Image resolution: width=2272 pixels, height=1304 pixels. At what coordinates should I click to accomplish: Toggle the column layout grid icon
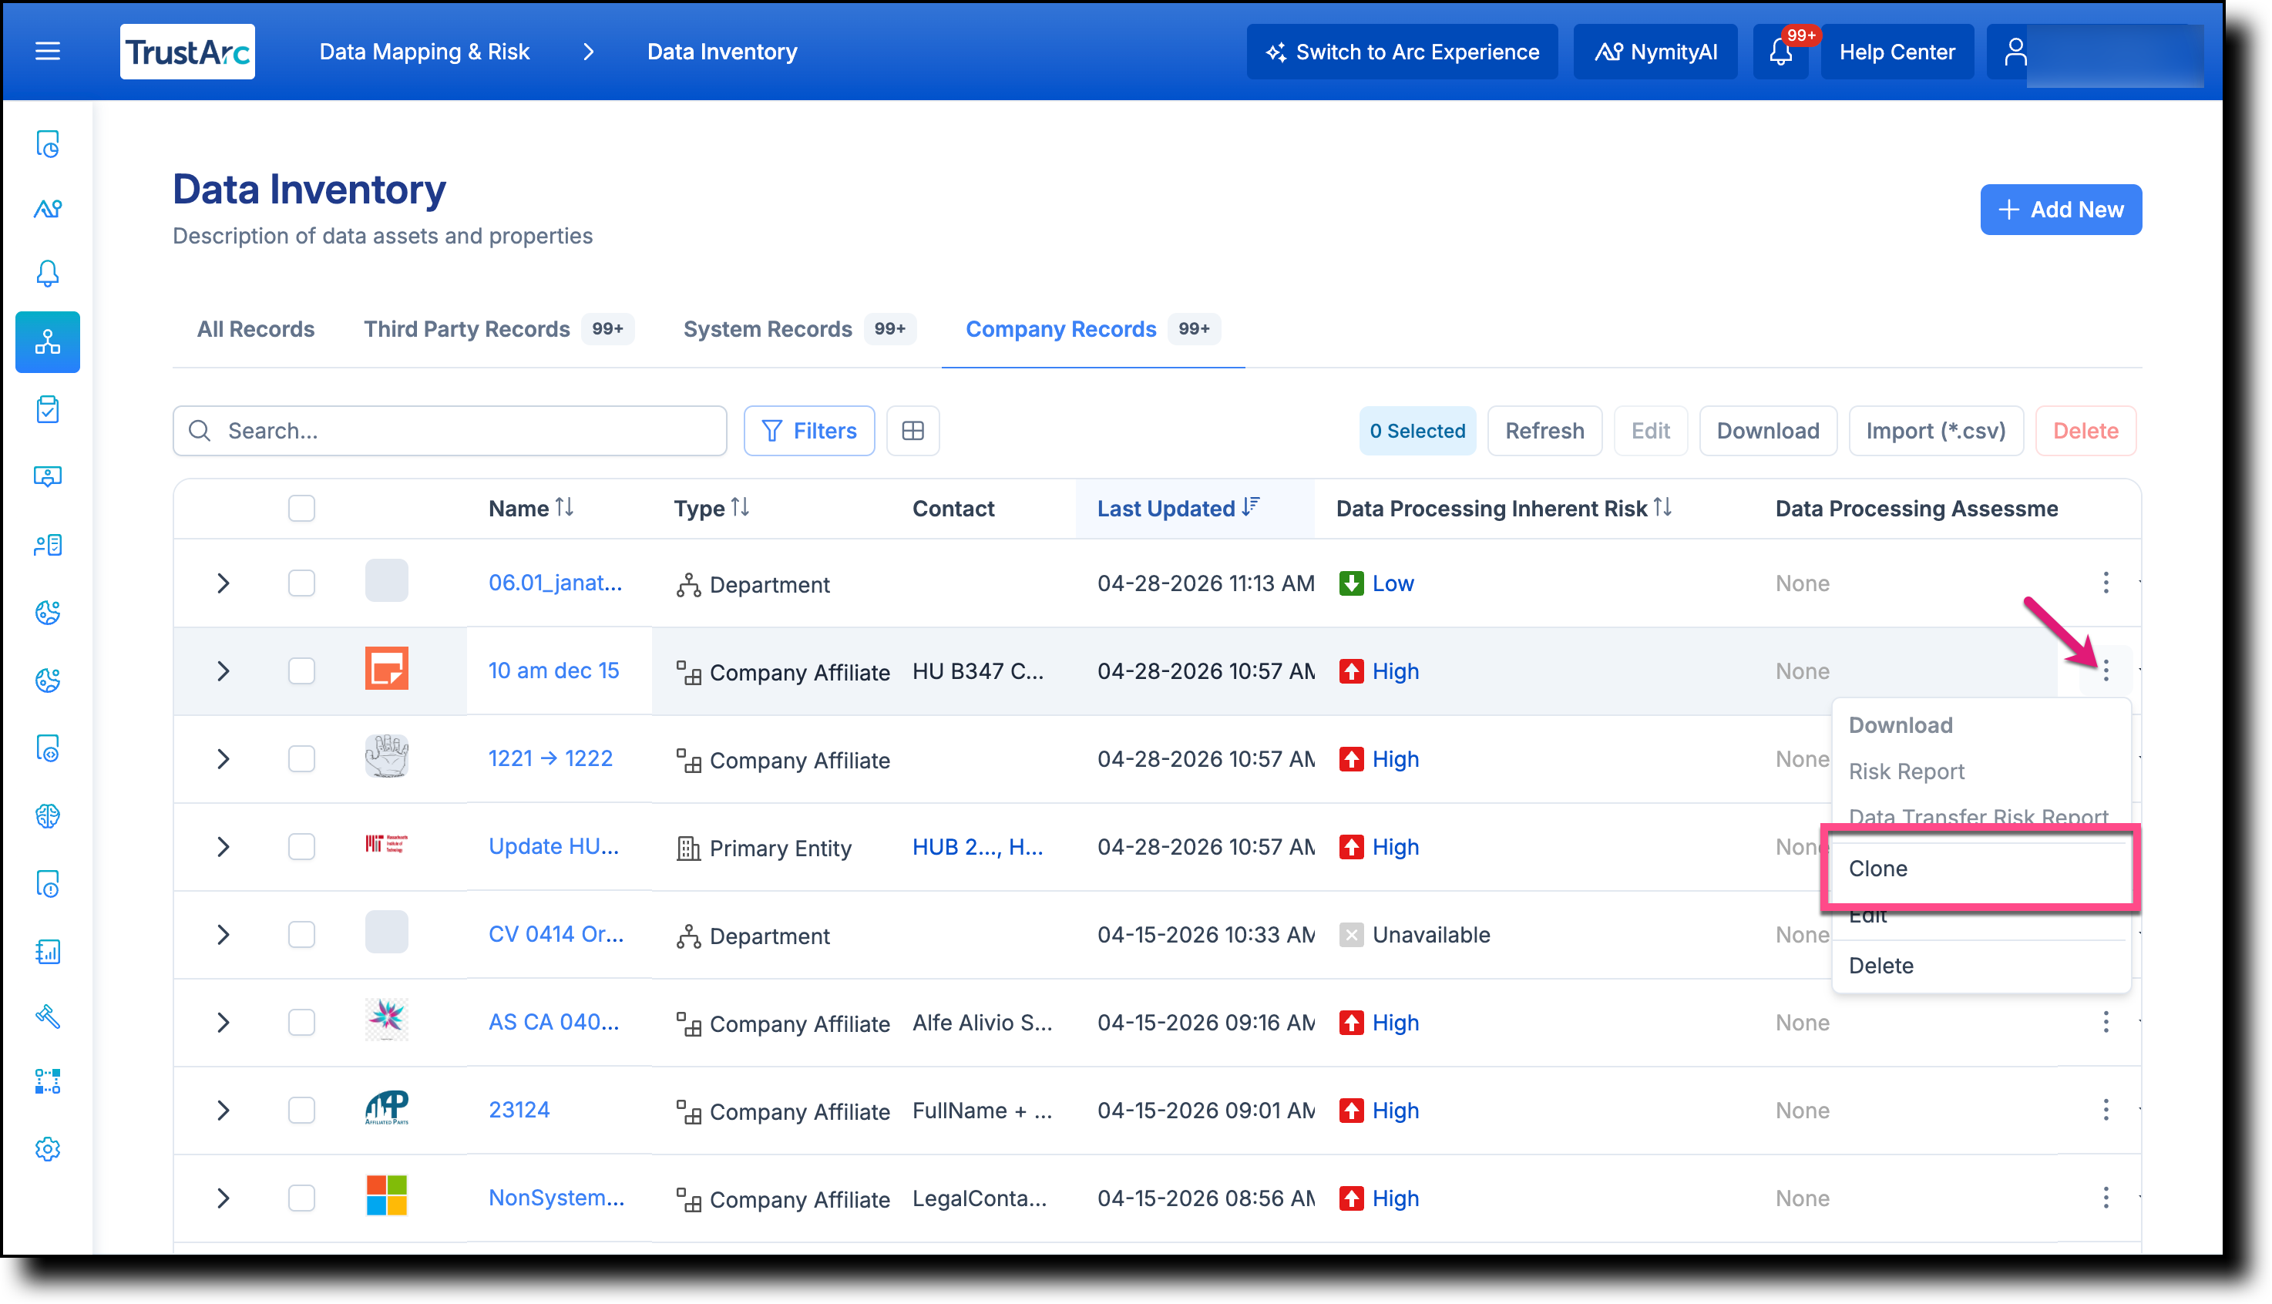(x=912, y=431)
